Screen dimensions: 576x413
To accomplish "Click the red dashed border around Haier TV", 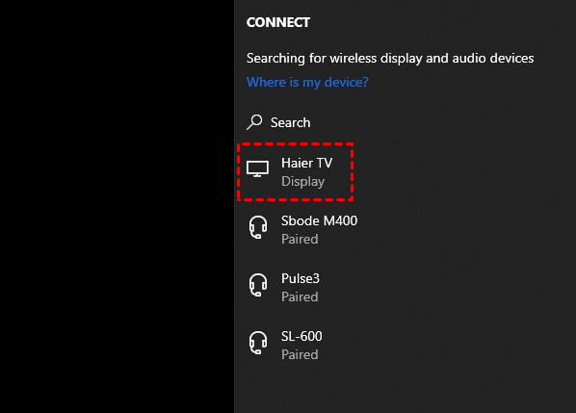I will [x=296, y=144].
